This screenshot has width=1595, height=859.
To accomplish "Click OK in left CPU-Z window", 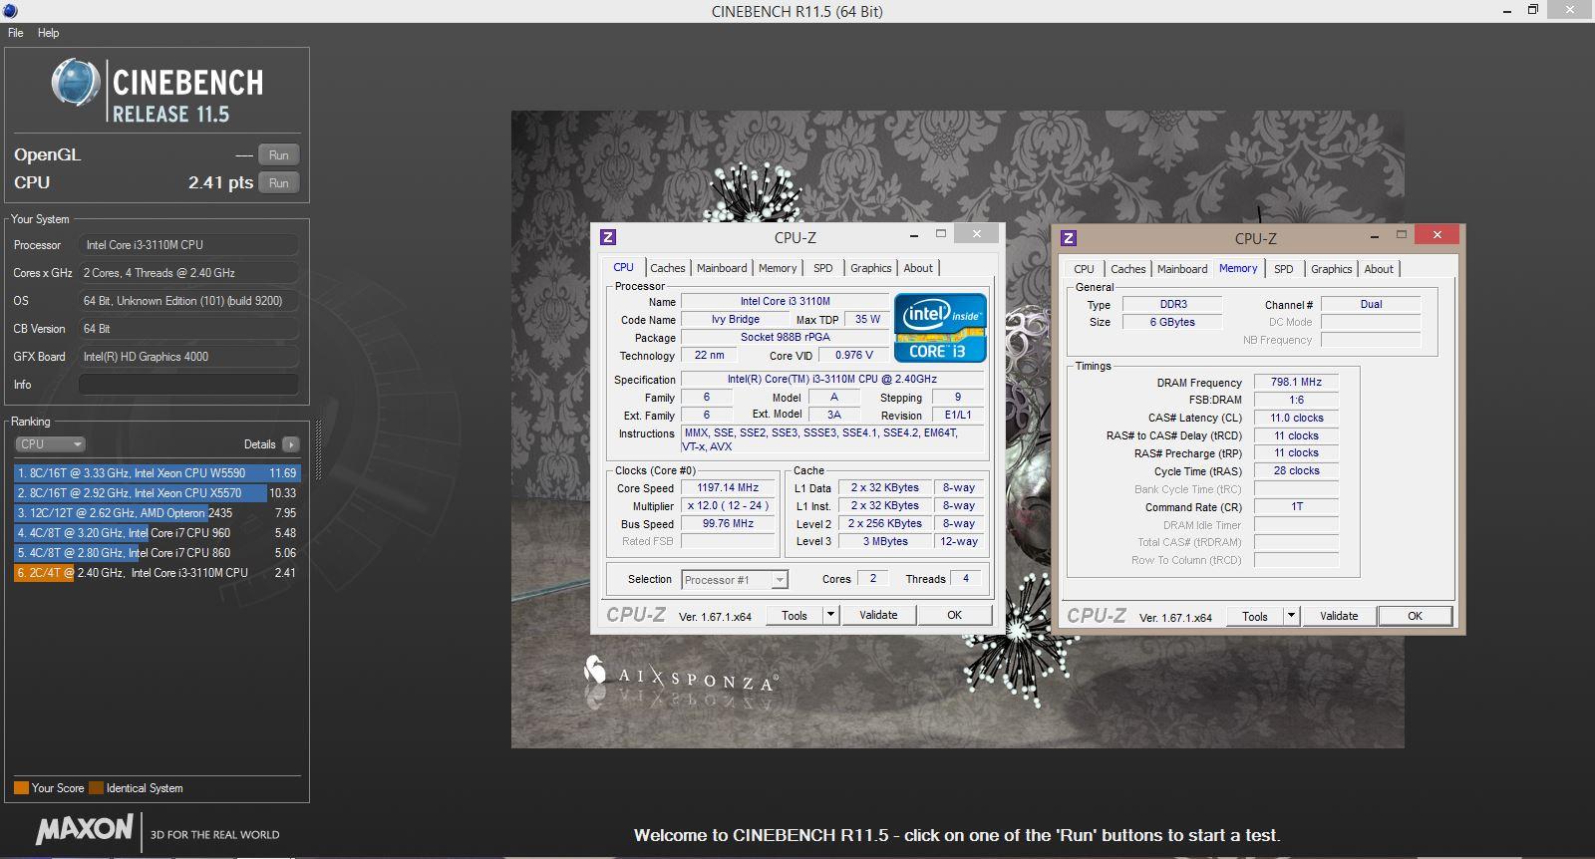I will pos(954,616).
